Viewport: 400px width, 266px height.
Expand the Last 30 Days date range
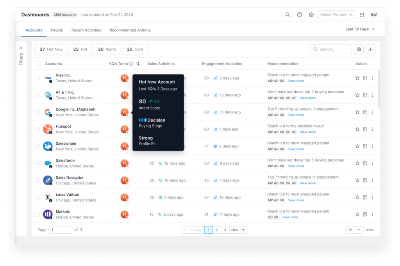point(360,29)
